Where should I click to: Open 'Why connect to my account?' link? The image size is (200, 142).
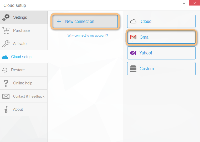[x=88, y=35]
